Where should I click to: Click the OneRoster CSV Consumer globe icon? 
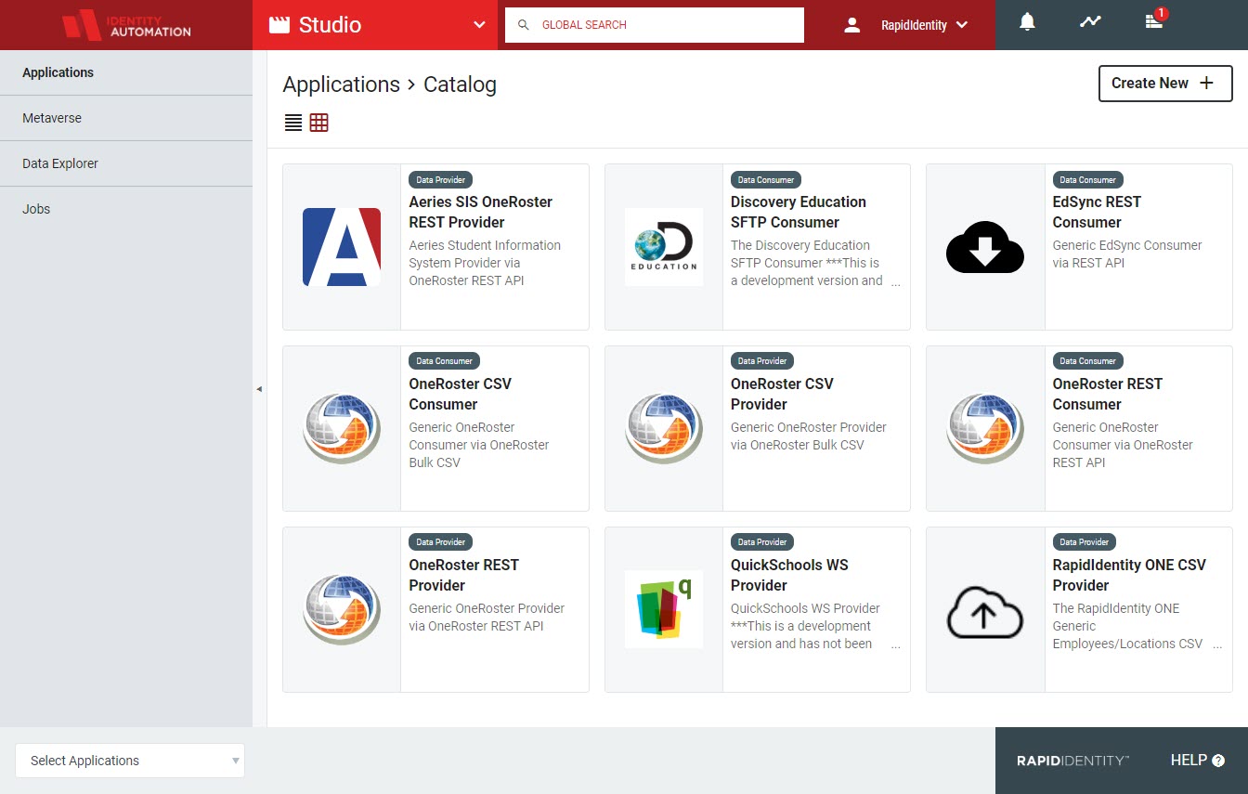tap(342, 428)
